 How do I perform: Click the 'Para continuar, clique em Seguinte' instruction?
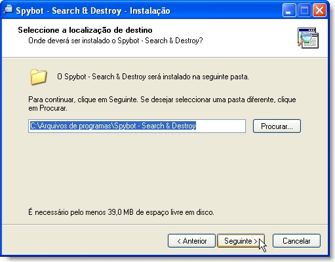point(83,100)
